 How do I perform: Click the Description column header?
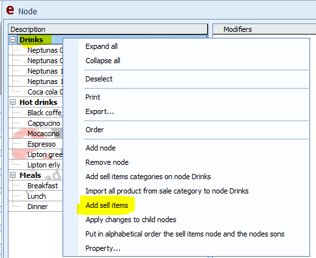[108, 29]
